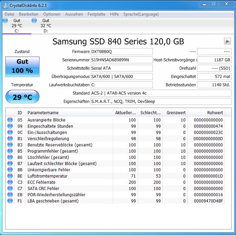Click the Gut 100 % health status button
Image resolution: width=236 pixels, height=235 pixels.
[22, 67]
